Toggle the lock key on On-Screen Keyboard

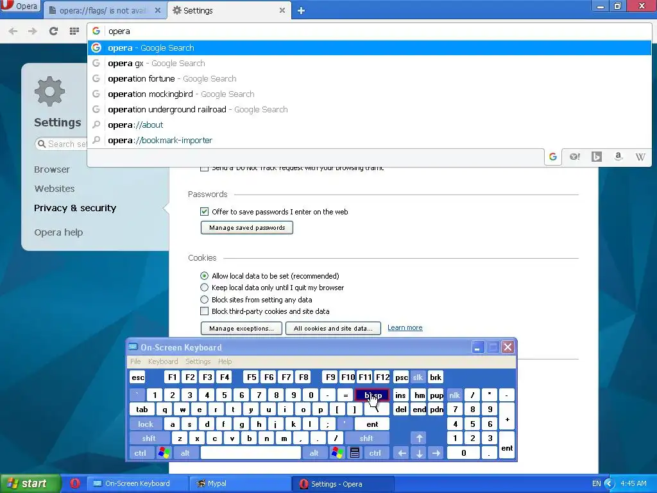coord(146,424)
